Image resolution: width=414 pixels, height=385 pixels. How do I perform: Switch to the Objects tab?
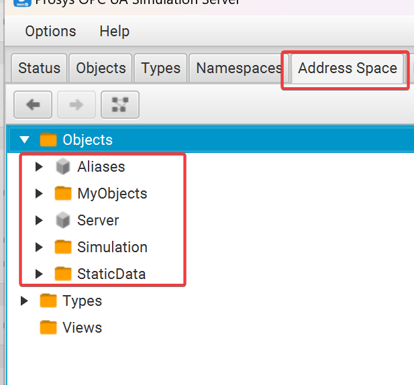click(101, 68)
